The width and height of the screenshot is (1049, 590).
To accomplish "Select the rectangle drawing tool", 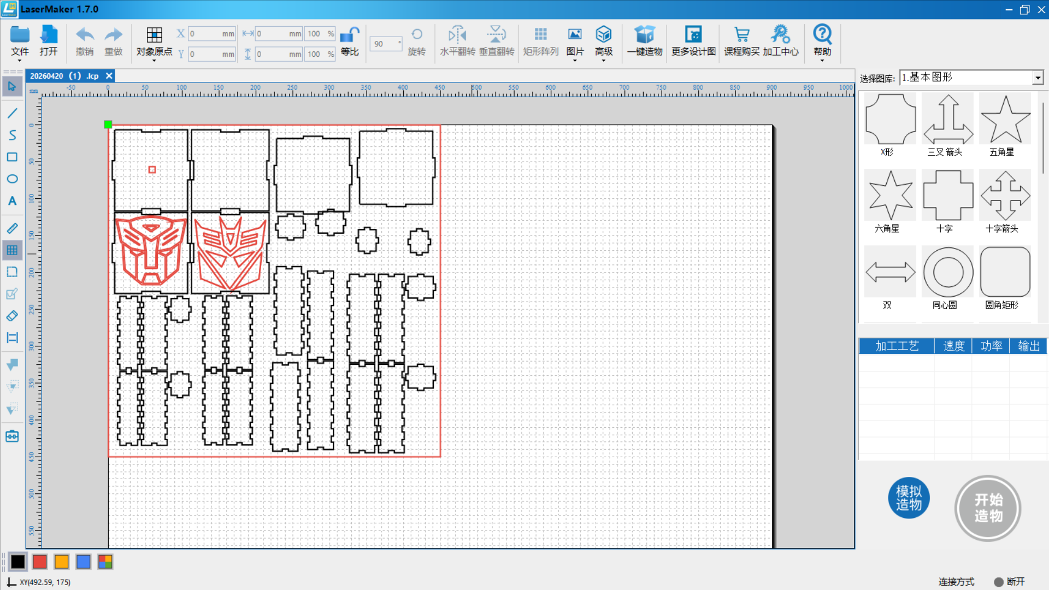I will (x=12, y=157).
